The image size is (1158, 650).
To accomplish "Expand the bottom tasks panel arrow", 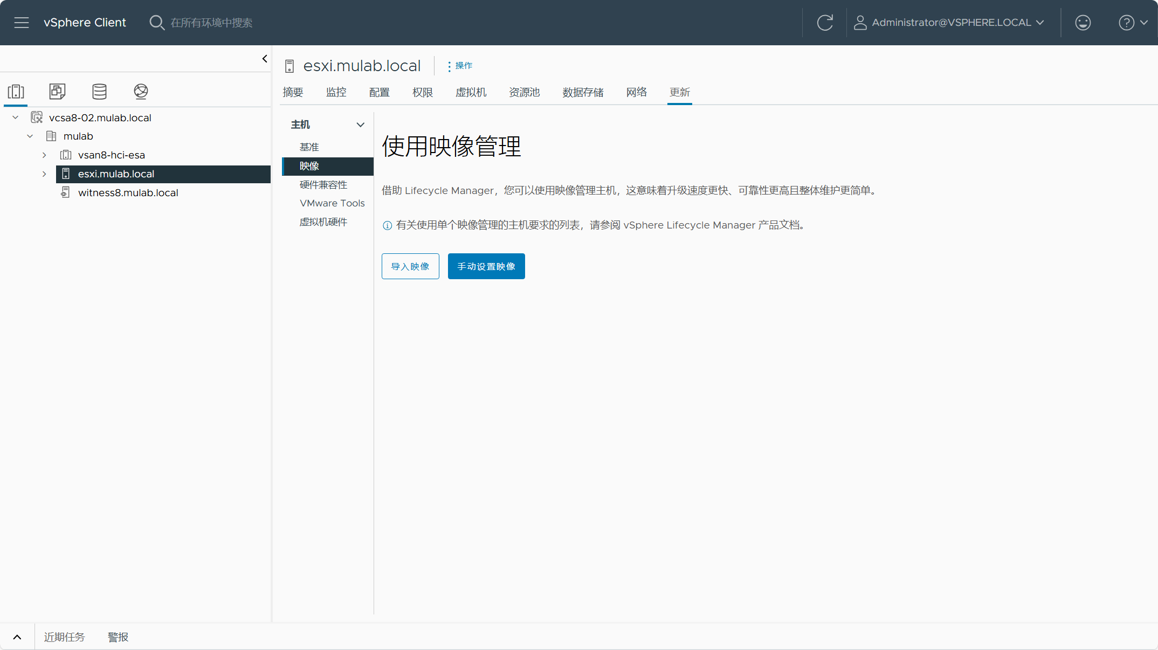I will (17, 637).
